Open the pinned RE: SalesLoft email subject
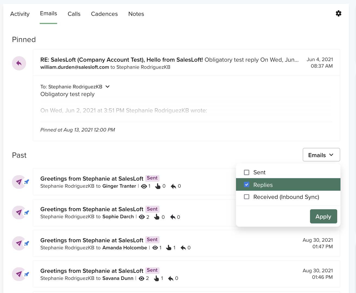 121,60
